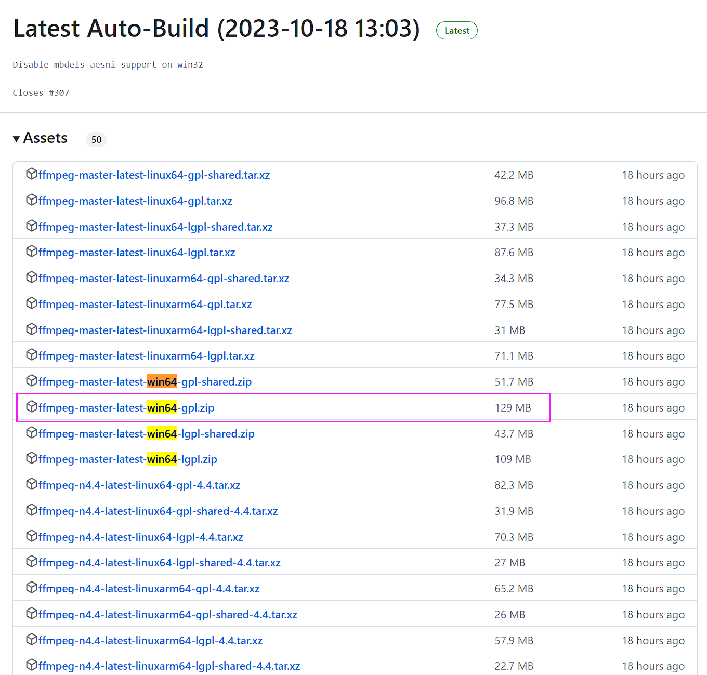This screenshot has height=675, width=707.
Task: Open ffmpeg-master-latest-linux64-lgpl-shared.tar.xz link
Action: [x=155, y=227]
